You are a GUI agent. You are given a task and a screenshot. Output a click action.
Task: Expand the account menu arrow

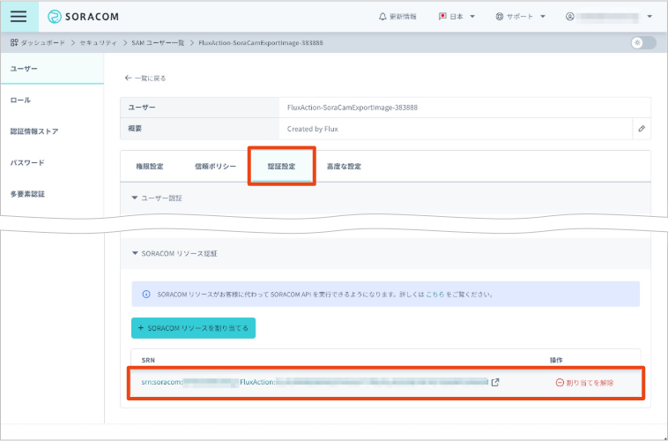(649, 17)
